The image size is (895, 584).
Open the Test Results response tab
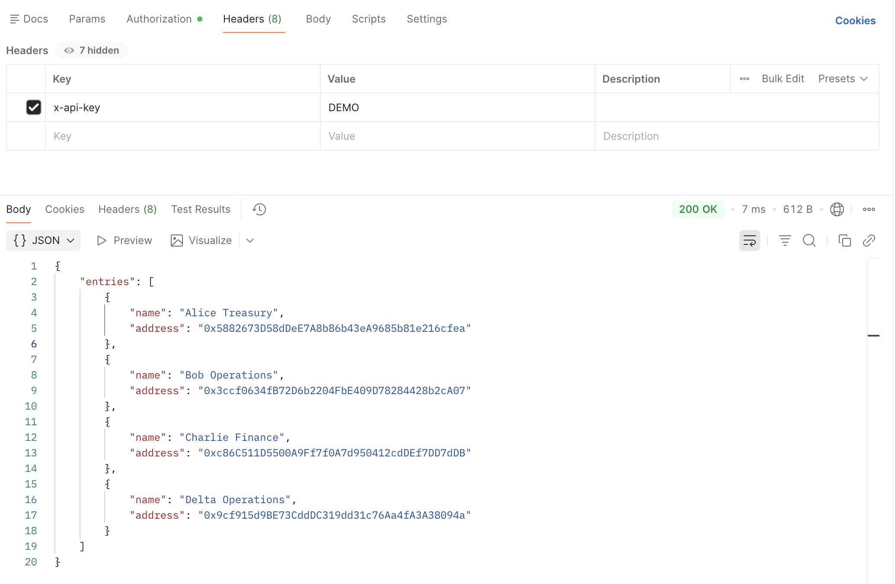pyautogui.click(x=201, y=209)
